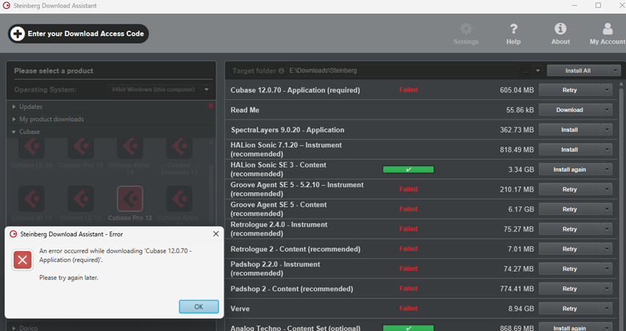
Task: Select the Cubase Elements 13 product icon
Action: [x=179, y=147]
